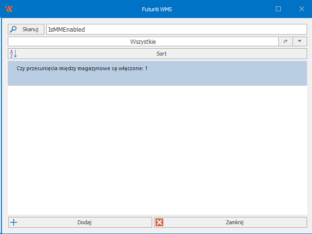The image size is (312, 234).
Task: Click the blue plus icon
Action: tap(14, 222)
